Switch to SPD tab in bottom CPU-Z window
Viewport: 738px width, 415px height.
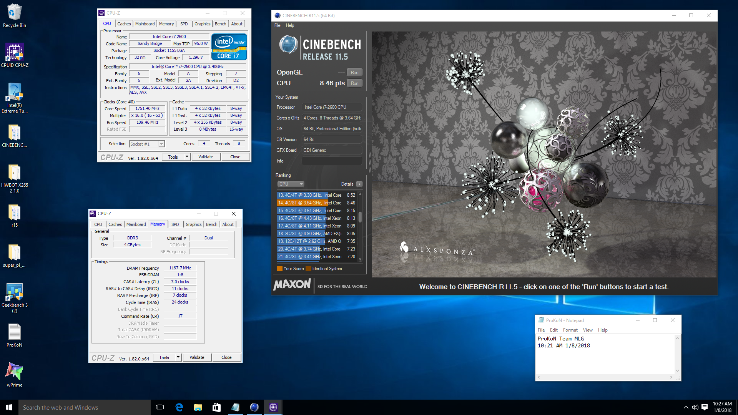pyautogui.click(x=175, y=224)
